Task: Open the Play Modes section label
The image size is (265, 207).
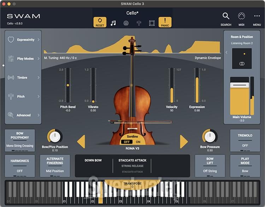Action: click(25, 58)
